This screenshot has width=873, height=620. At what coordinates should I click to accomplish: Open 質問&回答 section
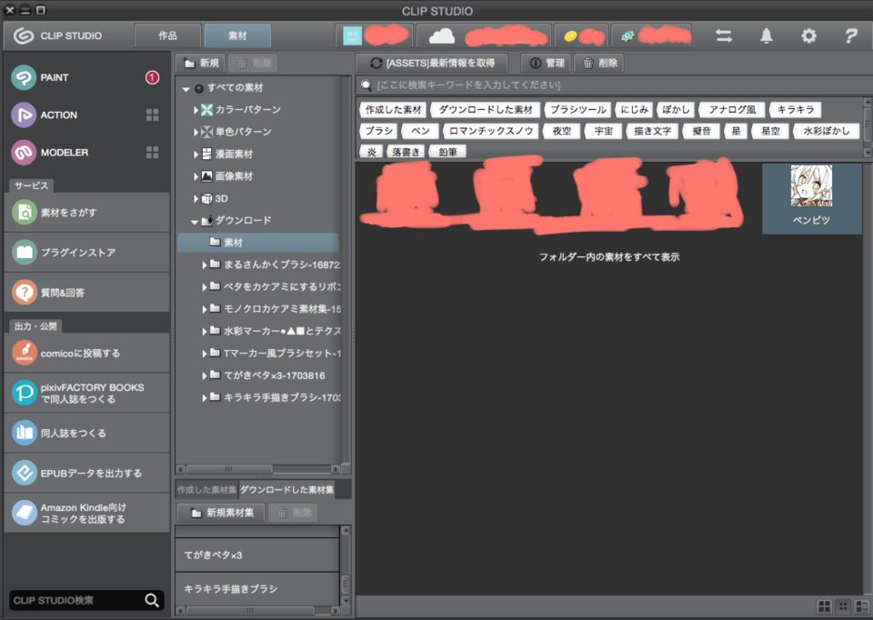[86, 292]
